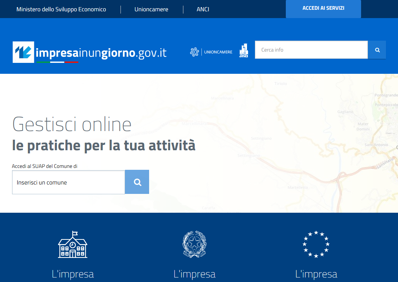This screenshot has height=282, width=398.
Task: Click the search magnifier next to comune field
Action: click(x=137, y=182)
